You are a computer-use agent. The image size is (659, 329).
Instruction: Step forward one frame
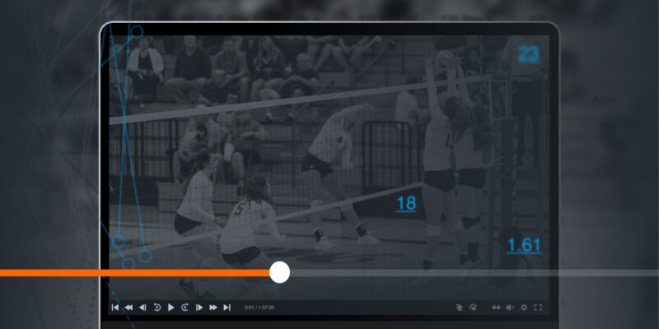[199, 308]
